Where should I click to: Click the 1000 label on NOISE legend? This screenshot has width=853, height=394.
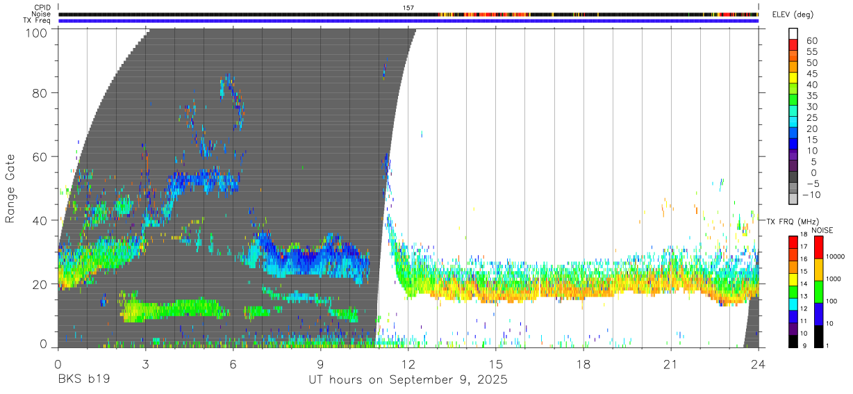(834, 279)
